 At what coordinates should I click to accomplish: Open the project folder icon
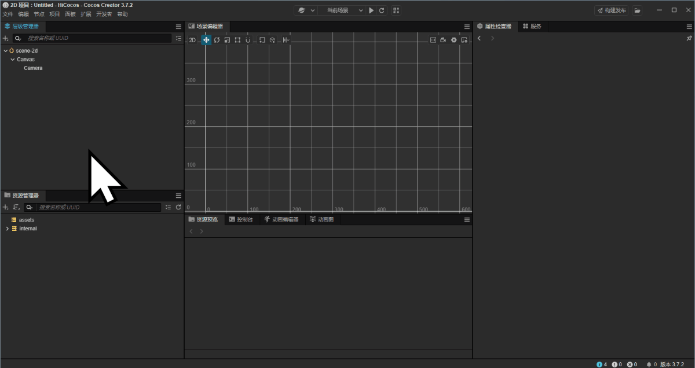click(x=637, y=10)
